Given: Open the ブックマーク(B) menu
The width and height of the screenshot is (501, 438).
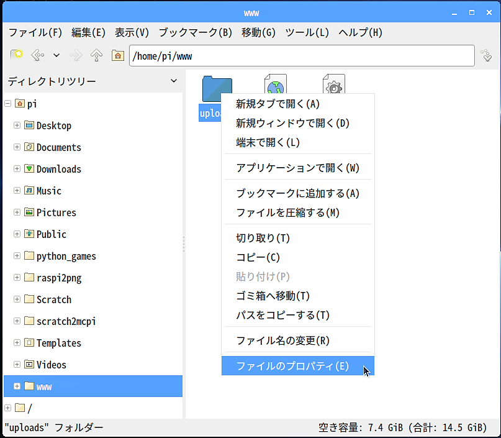Looking at the screenshot, I should 195,32.
